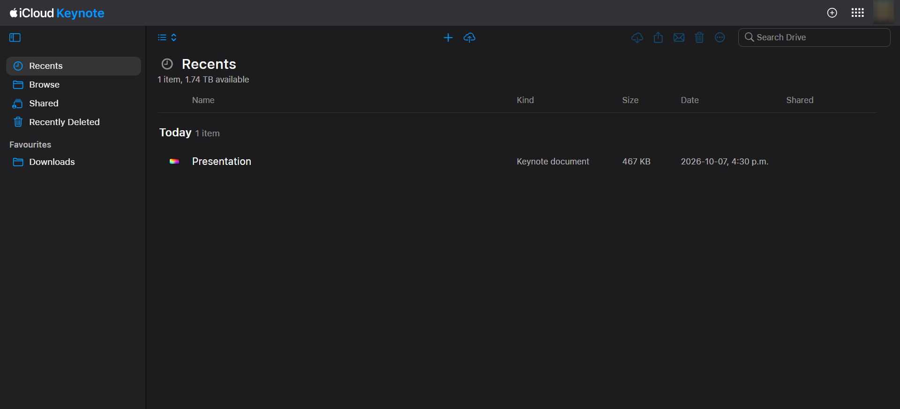Select Recents in the sidebar
The width and height of the screenshot is (900, 409).
[74, 66]
